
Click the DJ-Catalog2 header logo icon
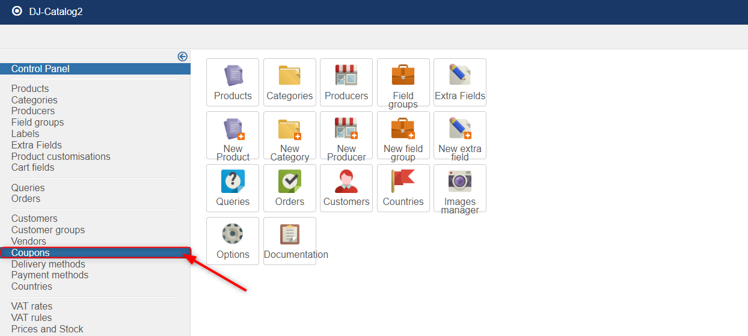(x=17, y=11)
